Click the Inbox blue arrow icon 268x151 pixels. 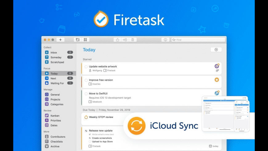(47, 52)
